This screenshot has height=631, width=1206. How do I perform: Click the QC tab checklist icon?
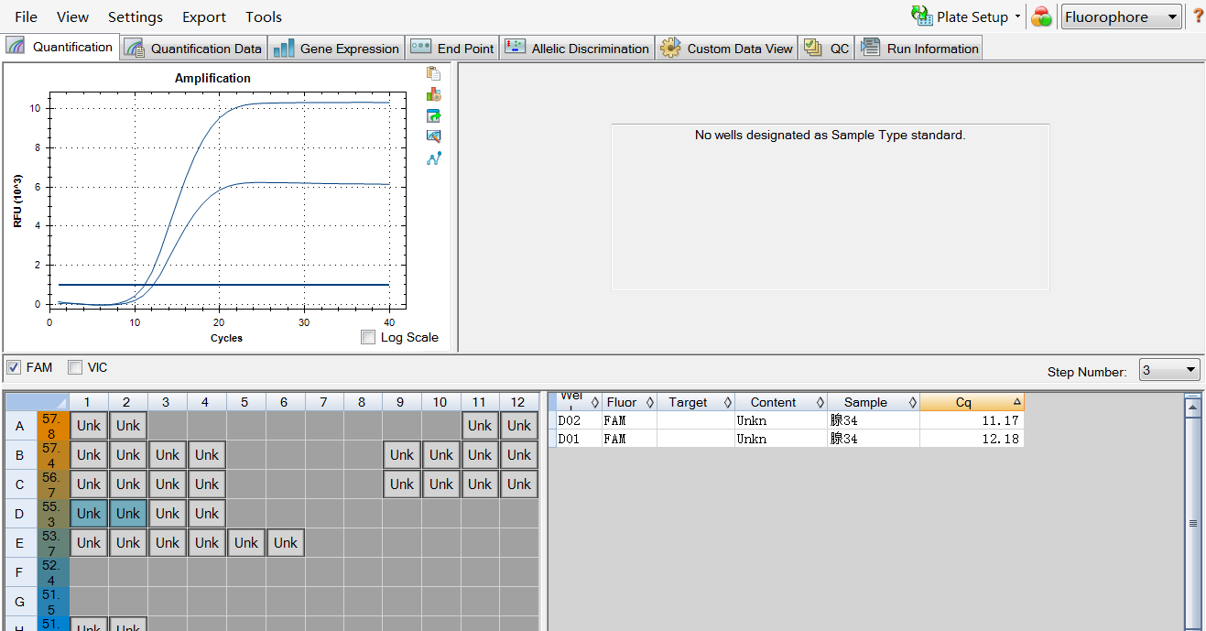pyautogui.click(x=813, y=48)
